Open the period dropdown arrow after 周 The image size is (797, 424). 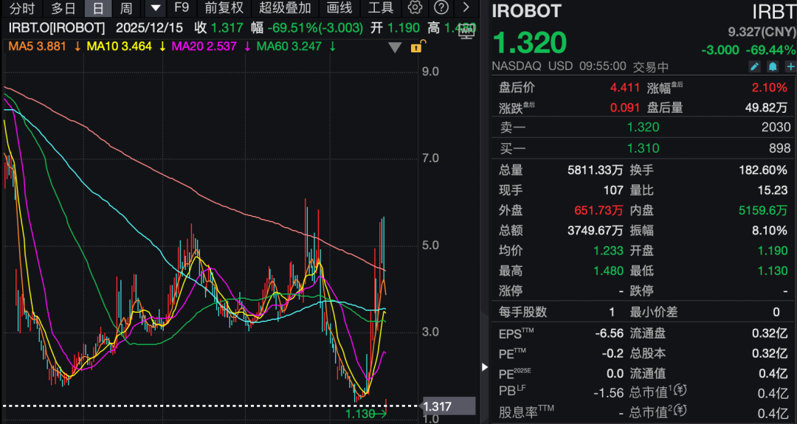pyautogui.click(x=156, y=7)
